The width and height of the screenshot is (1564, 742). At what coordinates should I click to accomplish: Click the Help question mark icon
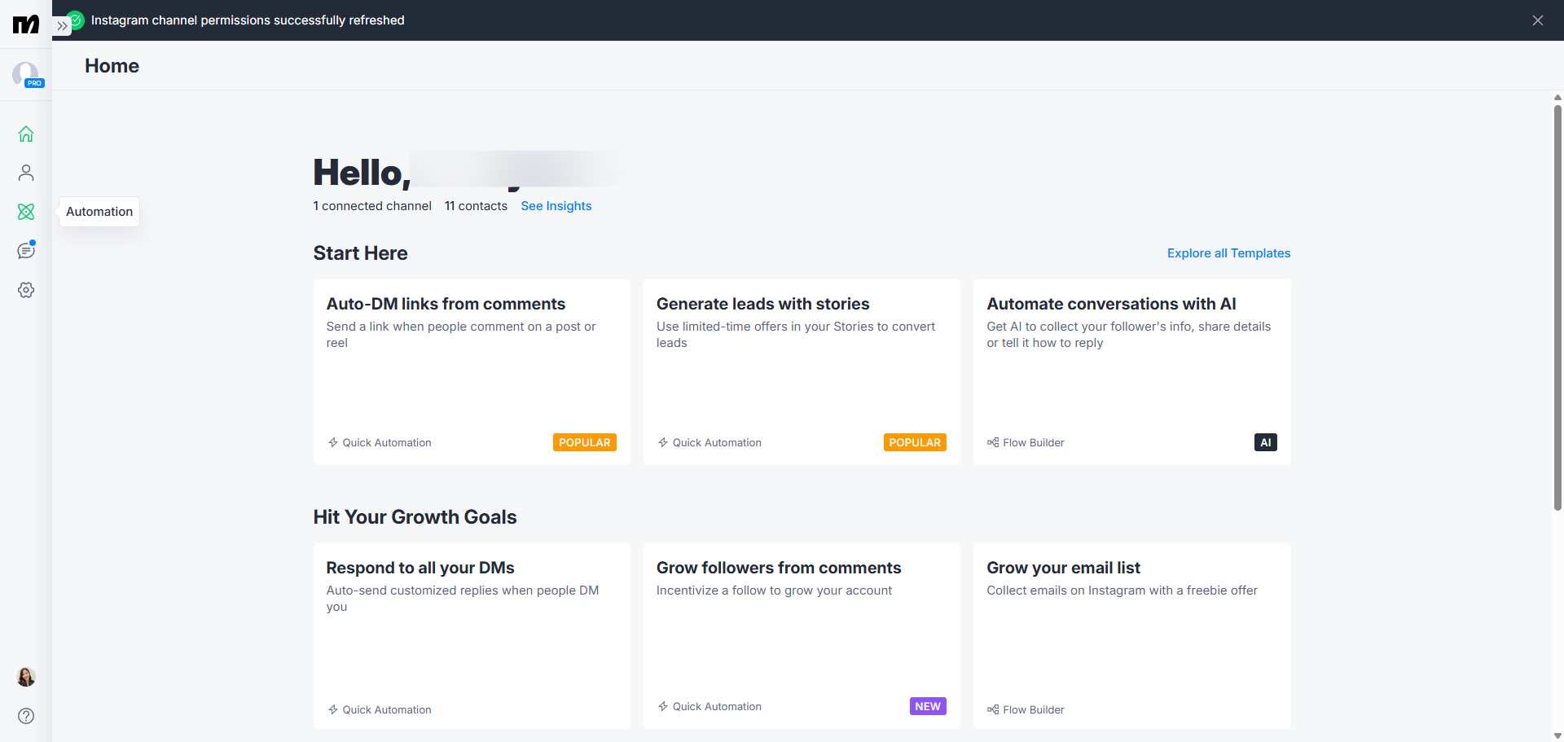coord(26,716)
